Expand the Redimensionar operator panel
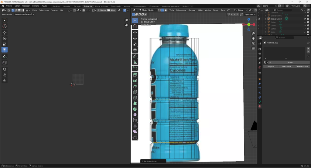 153,161
